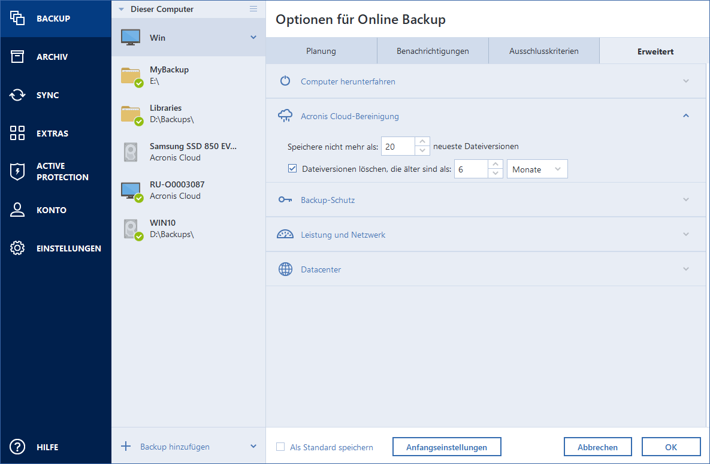This screenshot has width=710, height=464.
Task: Open the Monate unit dropdown
Action: (x=537, y=169)
